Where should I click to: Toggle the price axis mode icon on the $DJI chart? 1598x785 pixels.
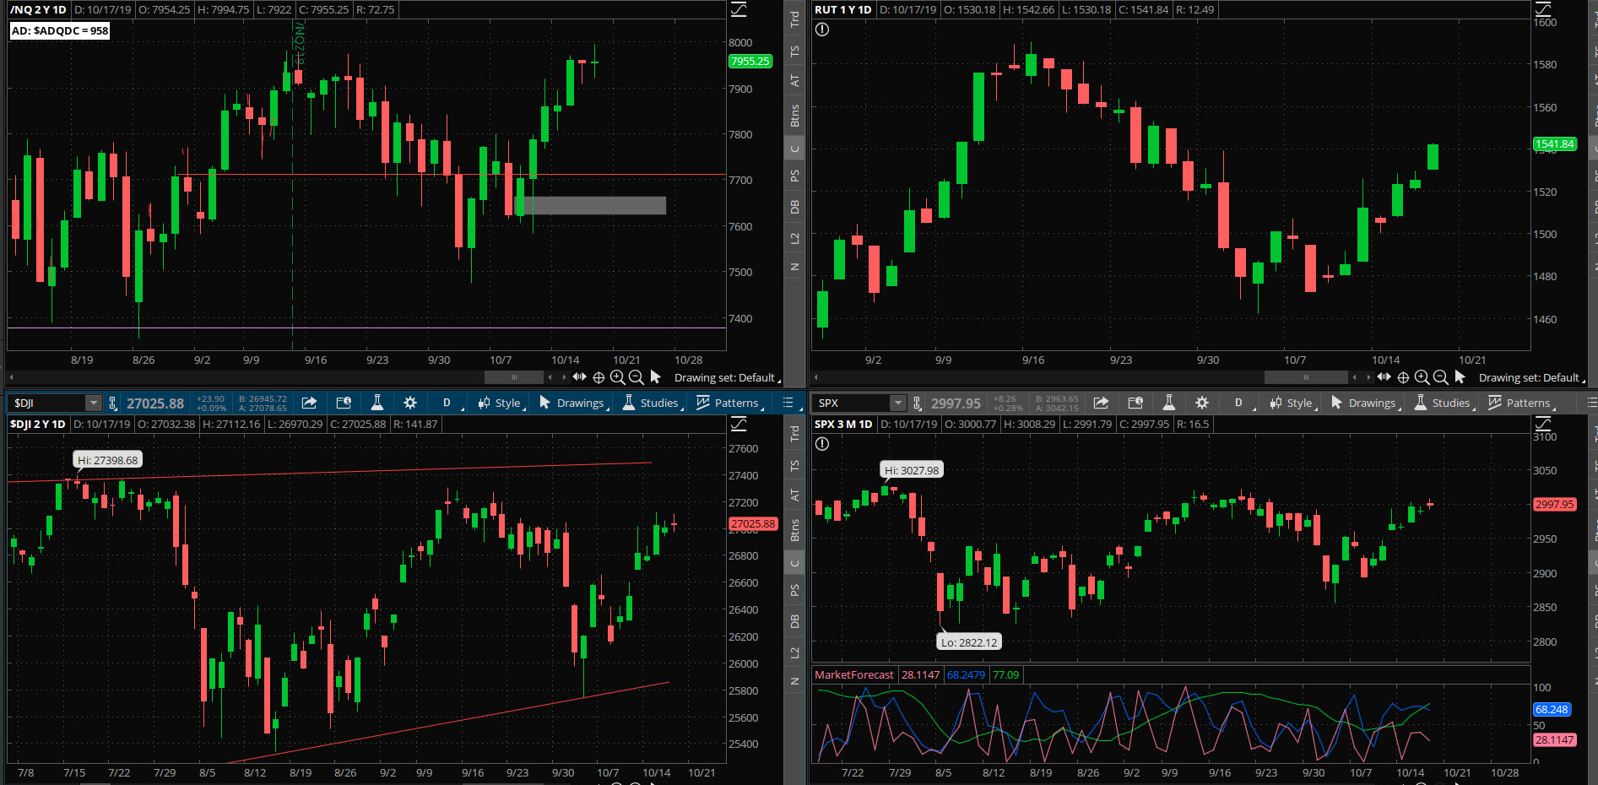[x=739, y=424]
